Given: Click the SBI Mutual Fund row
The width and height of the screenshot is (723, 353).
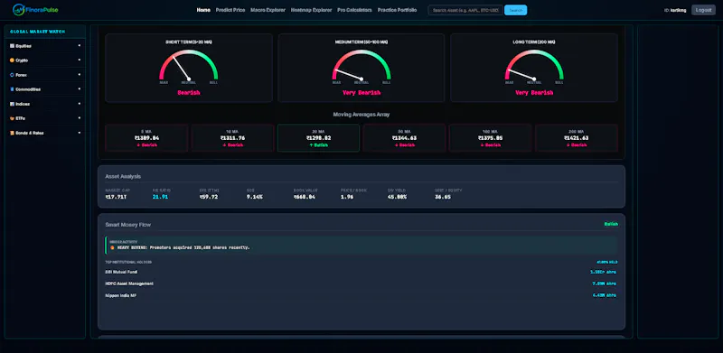Looking at the screenshot, I should coord(361,272).
